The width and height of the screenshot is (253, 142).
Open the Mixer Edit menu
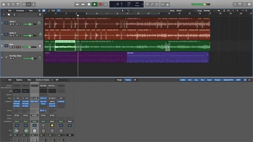(10, 80)
